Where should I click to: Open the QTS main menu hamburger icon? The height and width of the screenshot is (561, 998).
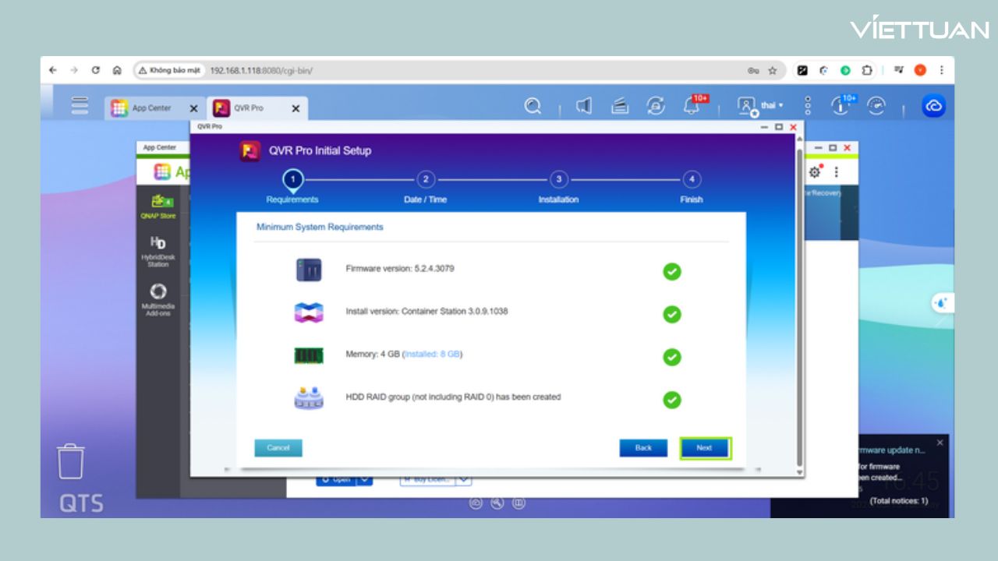(x=80, y=107)
